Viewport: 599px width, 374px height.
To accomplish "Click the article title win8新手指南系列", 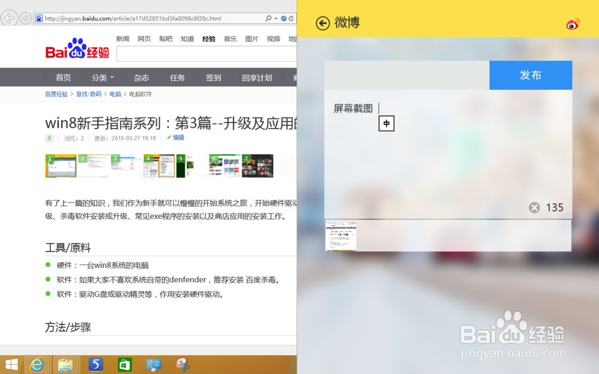I will pos(171,123).
